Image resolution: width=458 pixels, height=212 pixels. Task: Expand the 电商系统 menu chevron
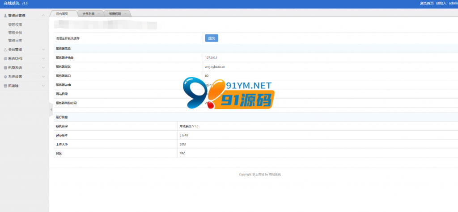coord(43,68)
